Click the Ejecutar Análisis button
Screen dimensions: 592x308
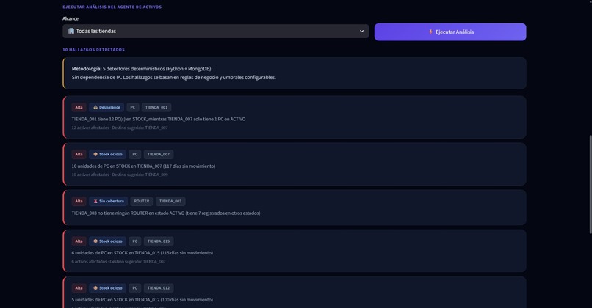pos(450,32)
